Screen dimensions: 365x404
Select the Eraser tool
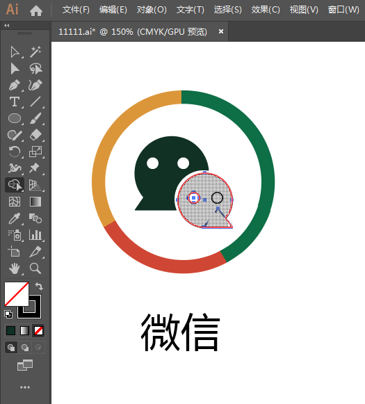35,135
